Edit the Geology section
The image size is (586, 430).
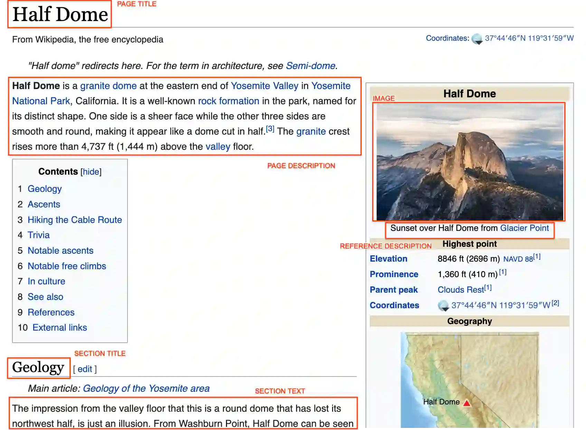[85, 369]
